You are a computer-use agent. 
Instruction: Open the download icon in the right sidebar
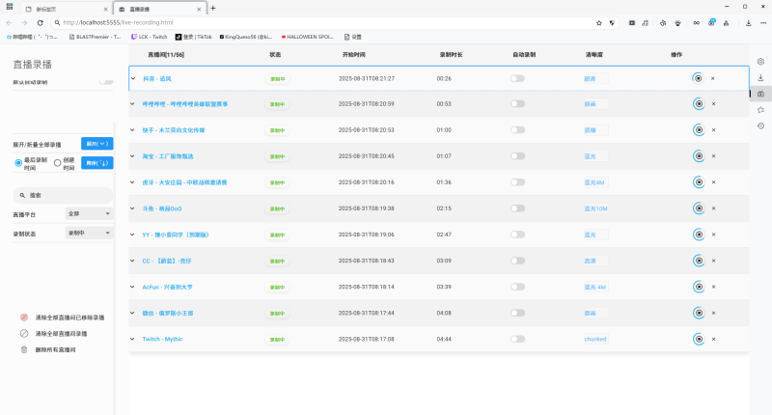point(760,94)
